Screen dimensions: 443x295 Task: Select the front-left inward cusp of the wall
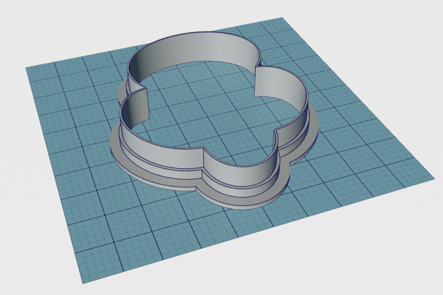pyautogui.click(x=203, y=159)
